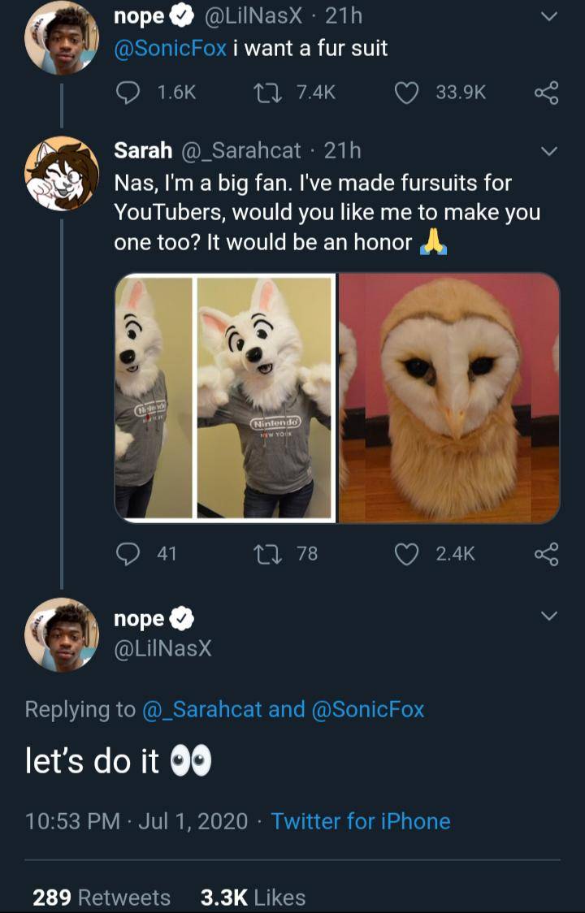This screenshot has width=585, height=913.
Task: Tap the main tweet author's profile picture
Action: click(62, 634)
